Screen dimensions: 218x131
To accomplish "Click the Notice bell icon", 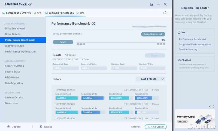I will pyautogui.click(x=41, y=127).
